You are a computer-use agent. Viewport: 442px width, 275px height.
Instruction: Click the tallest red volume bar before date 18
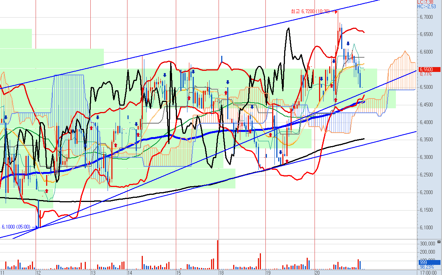tap(217, 255)
